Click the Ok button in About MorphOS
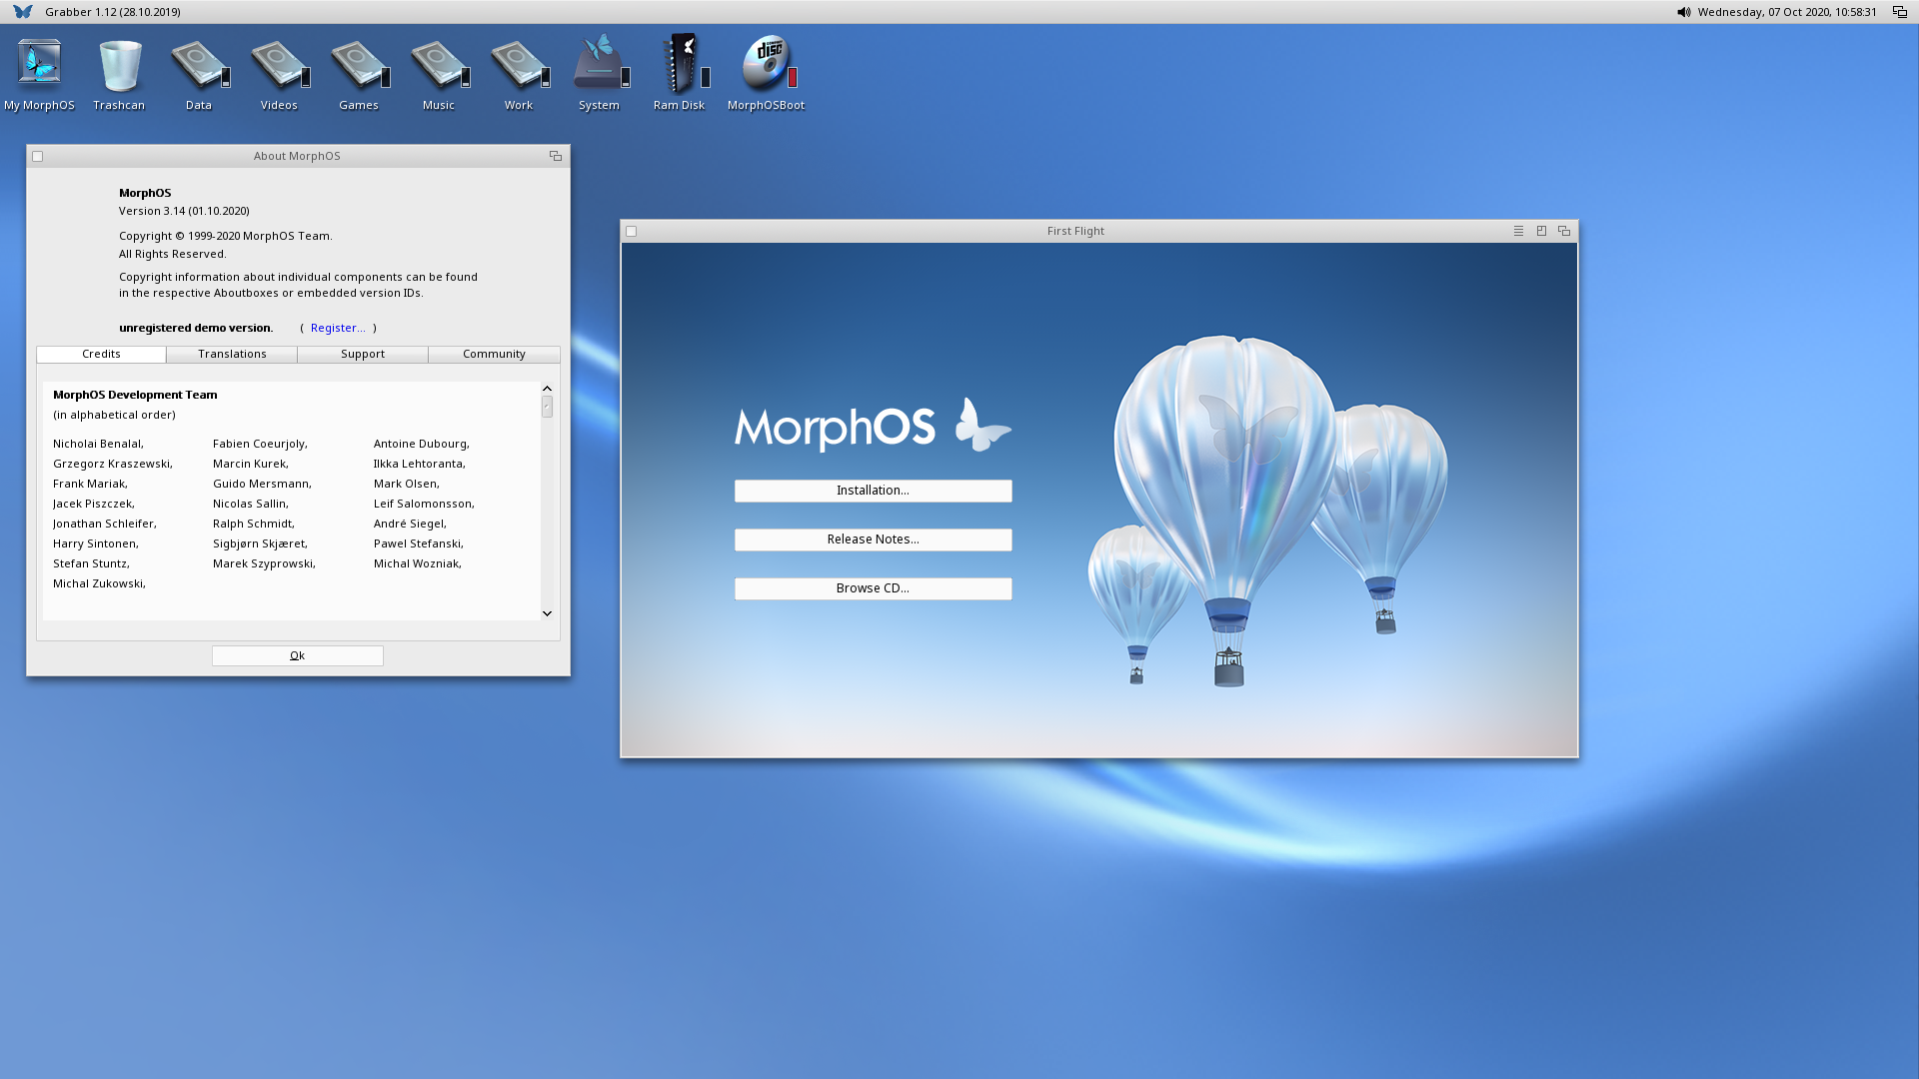The height and width of the screenshot is (1079, 1919). coord(297,655)
